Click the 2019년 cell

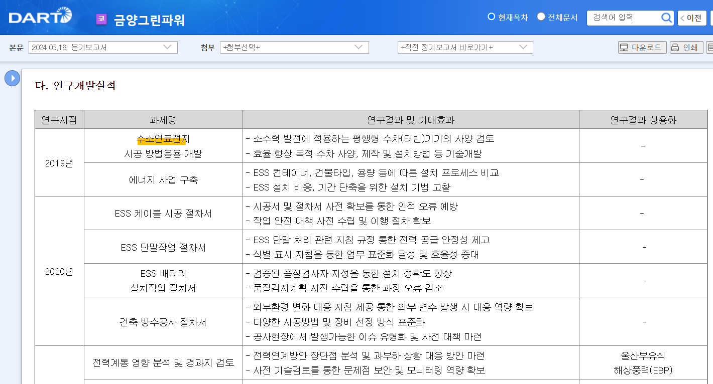coord(59,163)
